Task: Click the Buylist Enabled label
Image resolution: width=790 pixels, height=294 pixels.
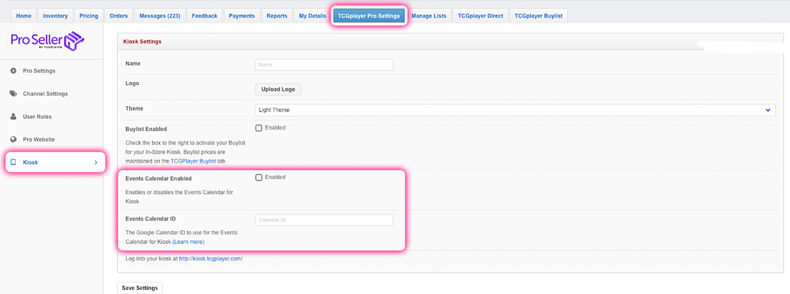Action: (145, 129)
